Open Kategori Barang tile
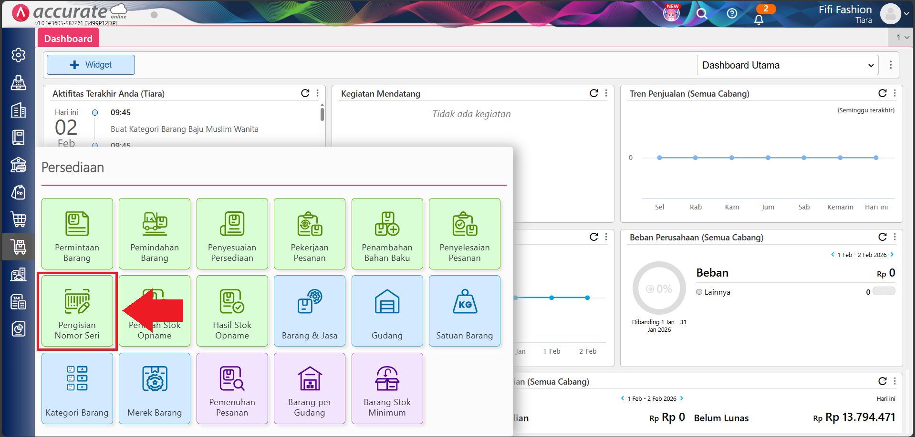915x437 pixels. pos(77,388)
